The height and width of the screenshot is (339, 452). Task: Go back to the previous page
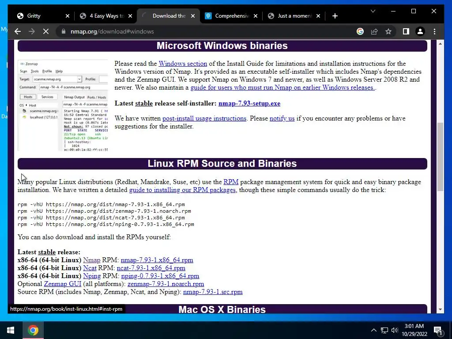18,31
